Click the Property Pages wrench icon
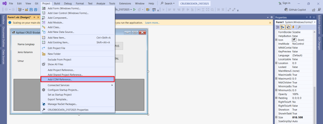Viewport: 323px width, 124px height. [x=299, y=27]
